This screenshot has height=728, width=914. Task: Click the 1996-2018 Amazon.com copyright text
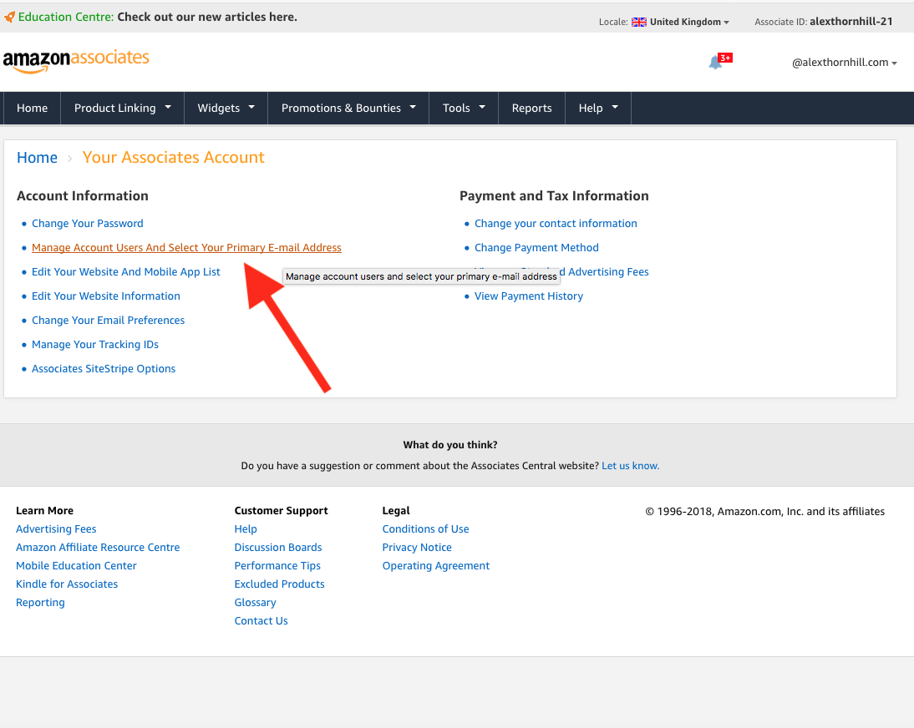click(x=764, y=511)
